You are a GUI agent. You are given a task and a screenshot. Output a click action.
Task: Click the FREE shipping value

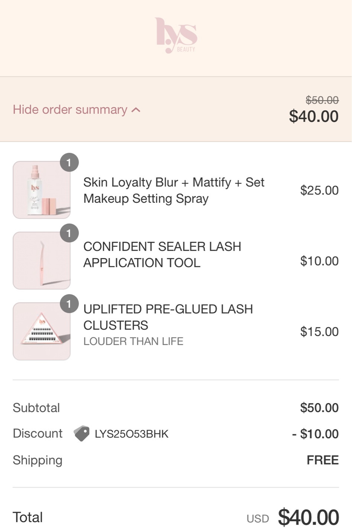pyautogui.click(x=323, y=460)
